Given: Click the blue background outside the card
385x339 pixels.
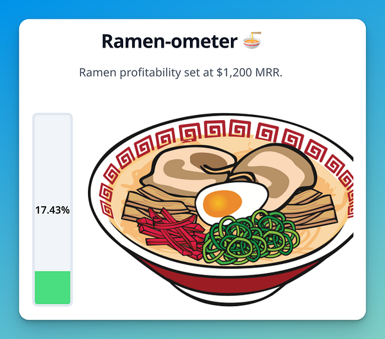Looking at the screenshot, I should coord(193,9).
